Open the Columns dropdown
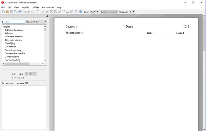This screenshot has width=206, height=131. (x=132, y=12)
